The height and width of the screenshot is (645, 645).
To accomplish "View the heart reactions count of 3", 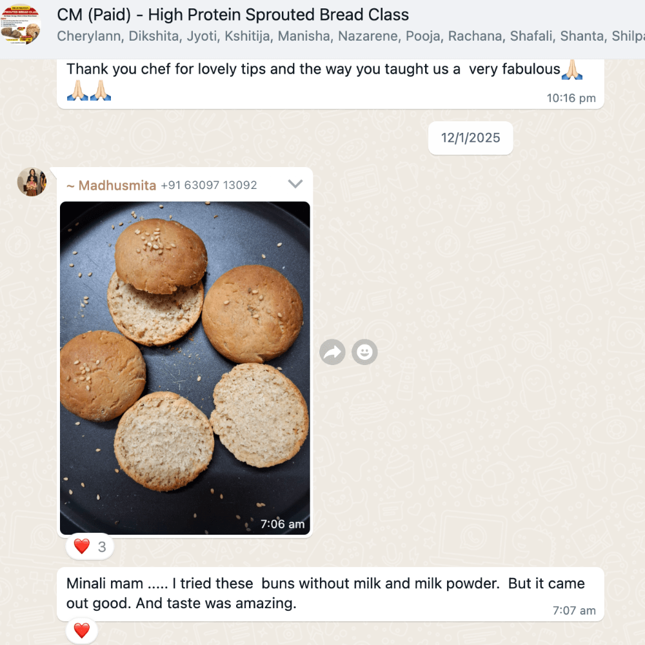I will tap(89, 547).
